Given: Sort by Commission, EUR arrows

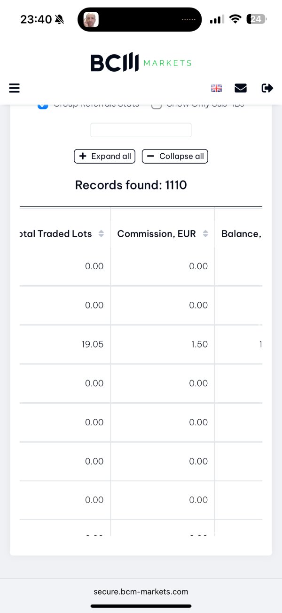Looking at the screenshot, I should tap(205, 234).
